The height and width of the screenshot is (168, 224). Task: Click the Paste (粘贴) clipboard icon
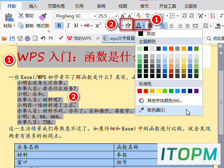(x=9, y=17)
